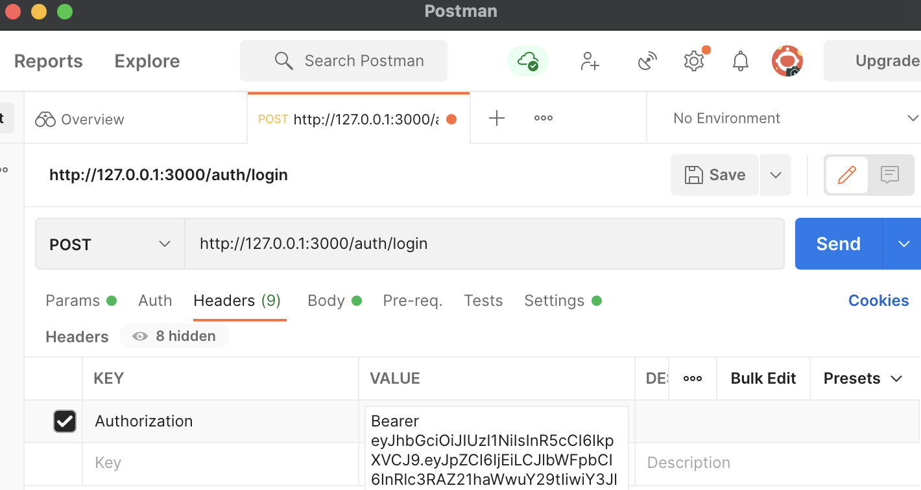This screenshot has height=490, width=921.
Task: Switch to the Auth tab
Action: pyautogui.click(x=155, y=301)
